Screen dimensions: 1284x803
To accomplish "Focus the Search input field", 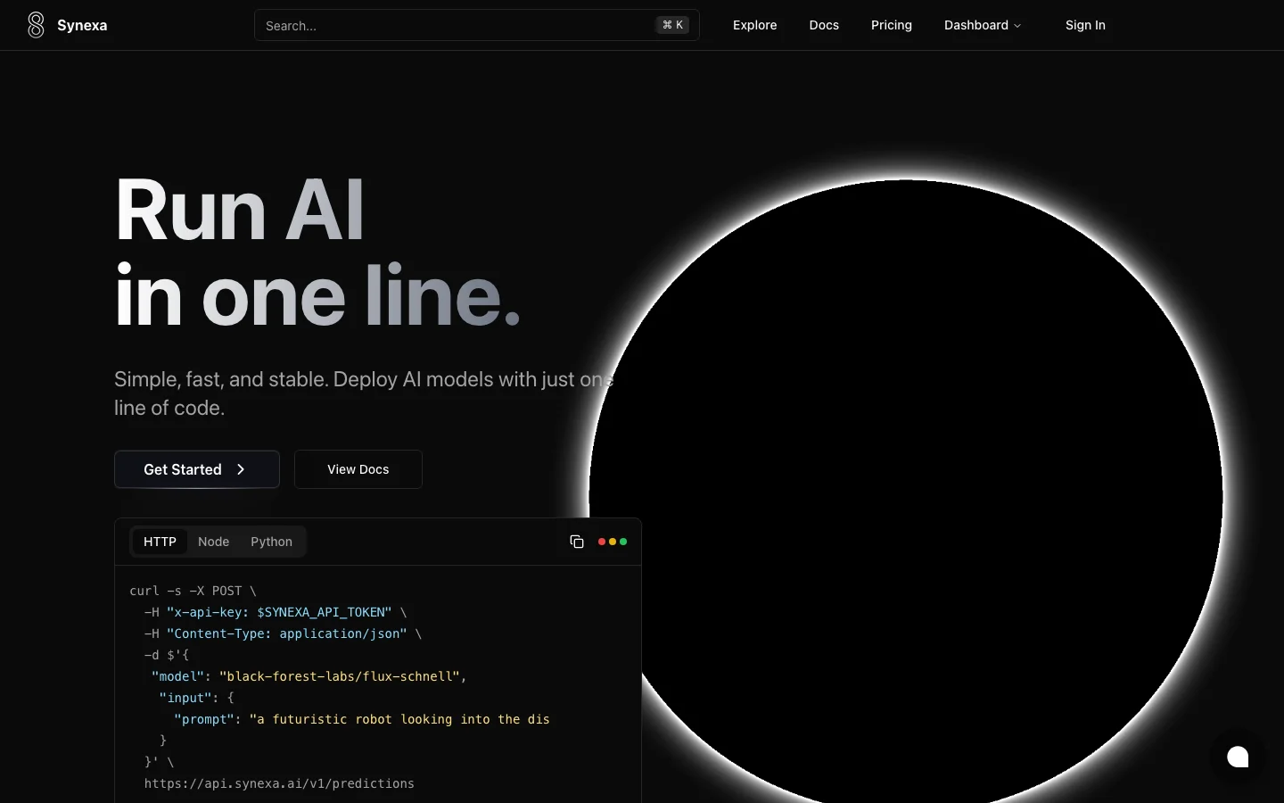I will pos(477,25).
